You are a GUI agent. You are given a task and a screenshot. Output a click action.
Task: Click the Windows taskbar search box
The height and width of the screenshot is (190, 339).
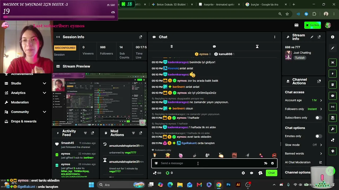click(x=121, y=185)
